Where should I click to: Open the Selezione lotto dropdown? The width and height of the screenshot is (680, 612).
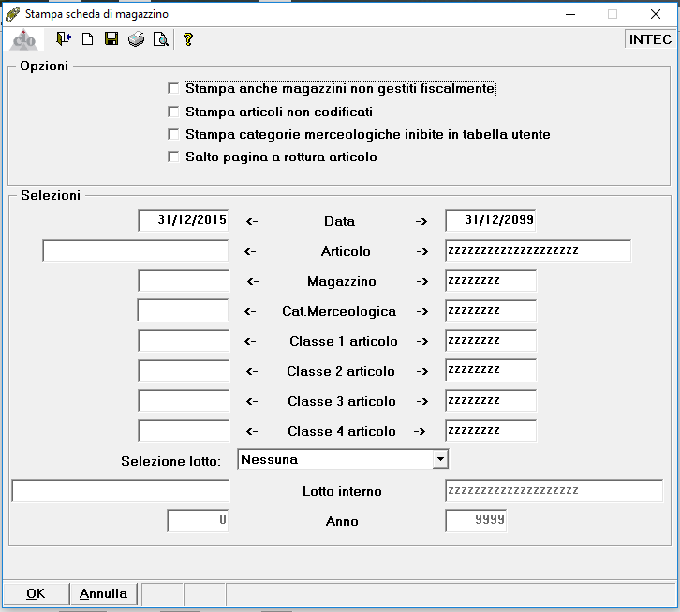[x=440, y=459]
